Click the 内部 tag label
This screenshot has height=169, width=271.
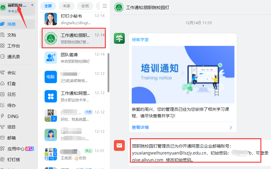click(x=89, y=112)
